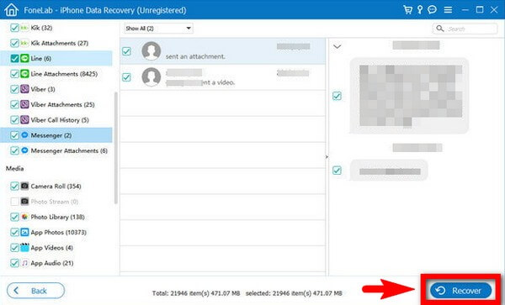The image size is (505, 305).
Task: Click the Recover button
Action: tap(461, 291)
